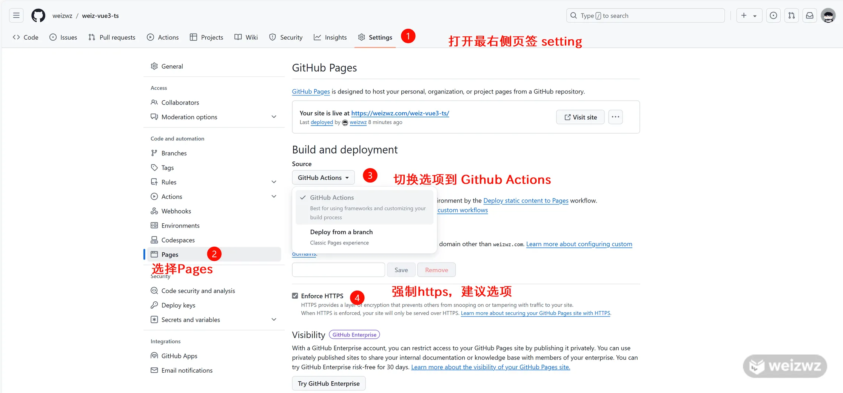Select the Settings tab
The height and width of the screenshot is (393, 843).
click(375, 37)
